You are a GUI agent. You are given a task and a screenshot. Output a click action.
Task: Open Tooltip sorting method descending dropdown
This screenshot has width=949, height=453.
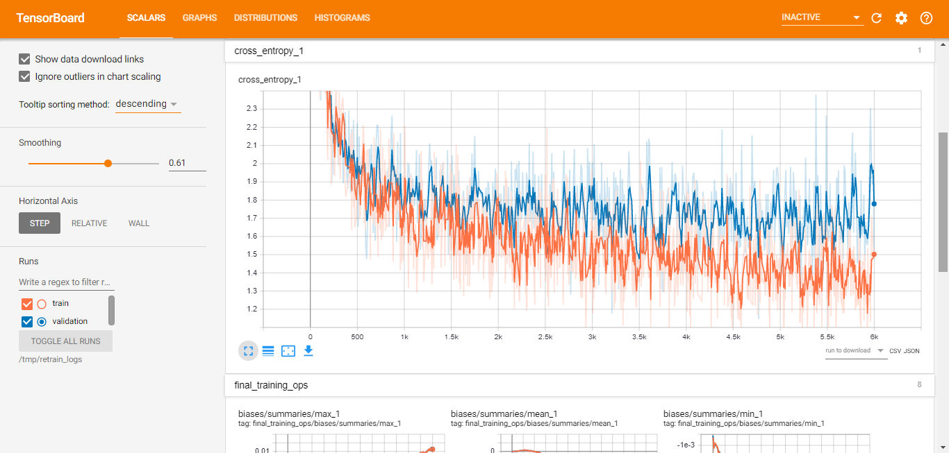click(147, 104)
